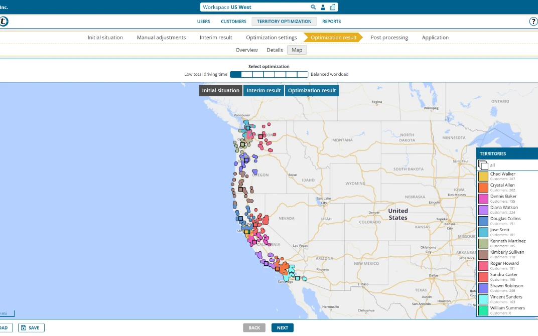Click Chad Walker's yellow color swatch

pyautogui.click(x=483, y=176)
